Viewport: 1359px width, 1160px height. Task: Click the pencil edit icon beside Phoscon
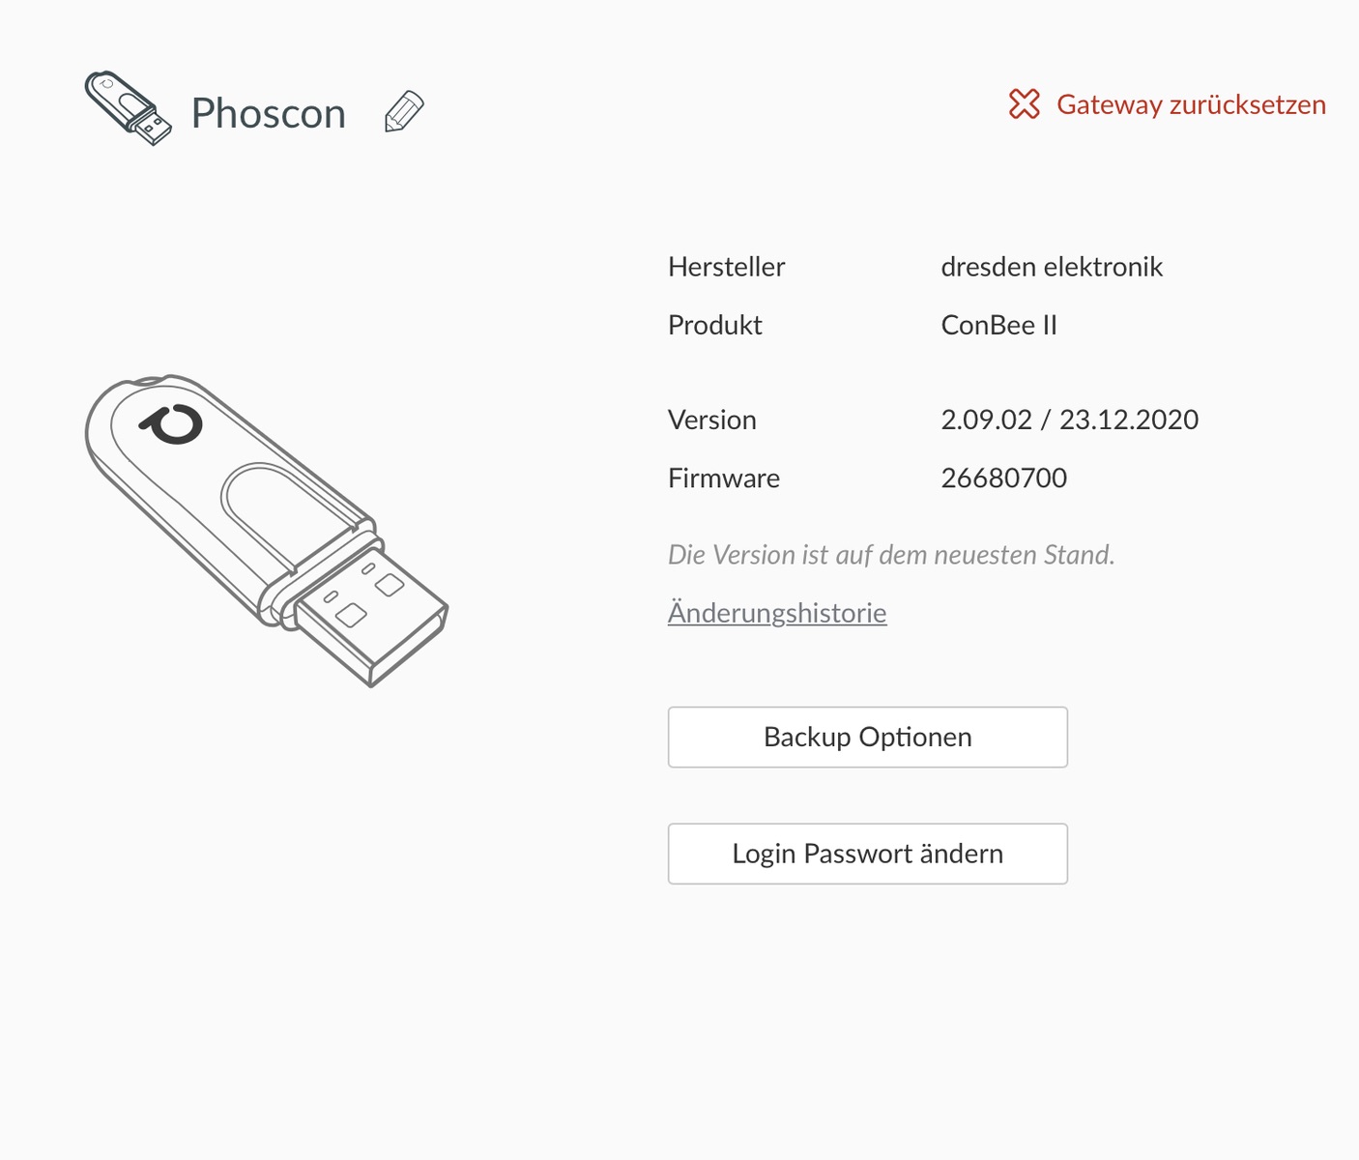click(404, 111)
